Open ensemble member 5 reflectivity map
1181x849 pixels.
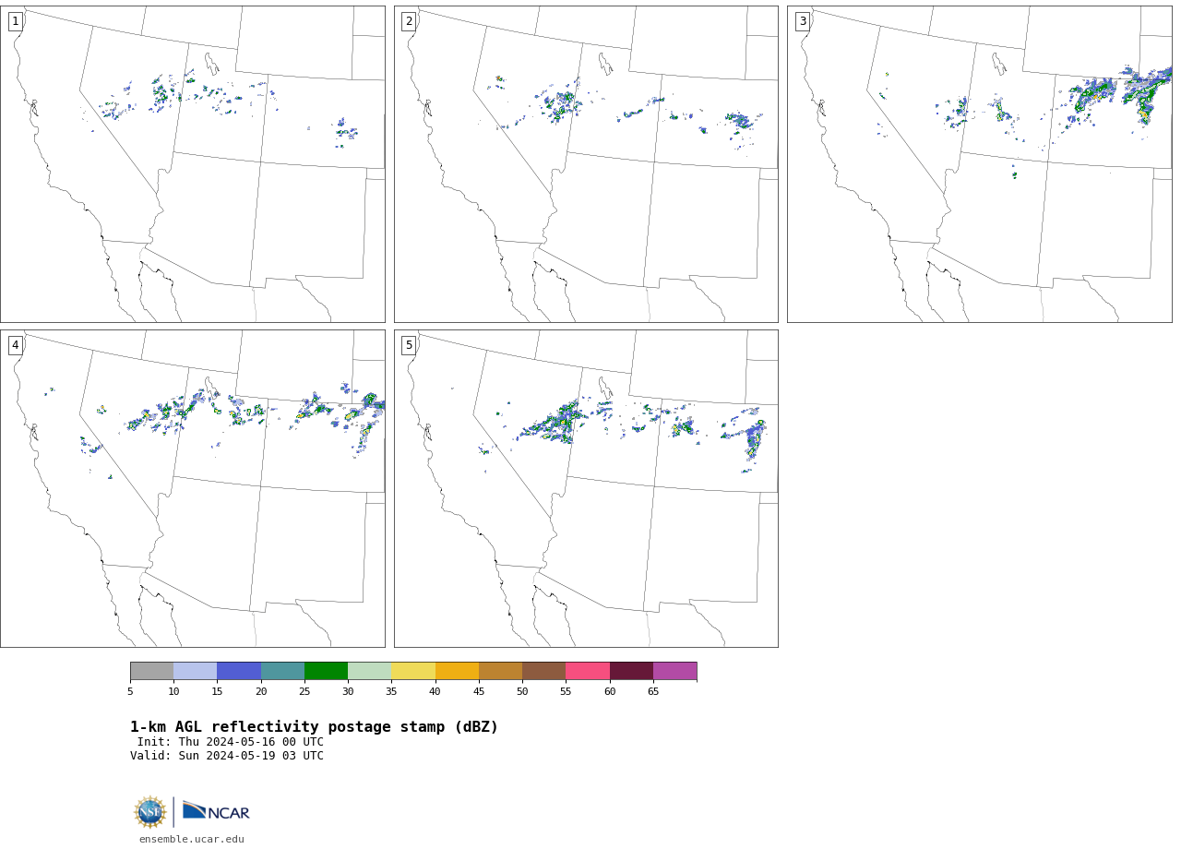[586, 488]
